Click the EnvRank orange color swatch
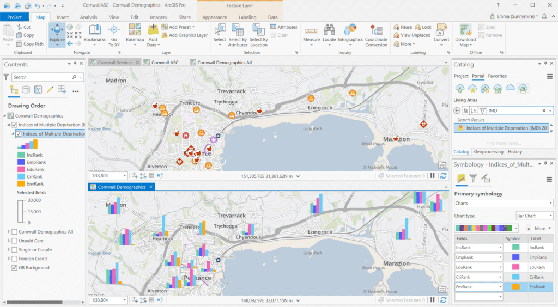 pyautogui.click(x=515, y=287)
